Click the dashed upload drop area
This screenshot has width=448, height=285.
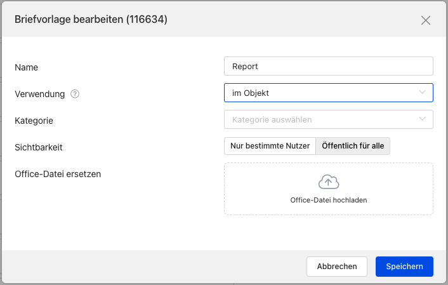click(x=329, y=189)
